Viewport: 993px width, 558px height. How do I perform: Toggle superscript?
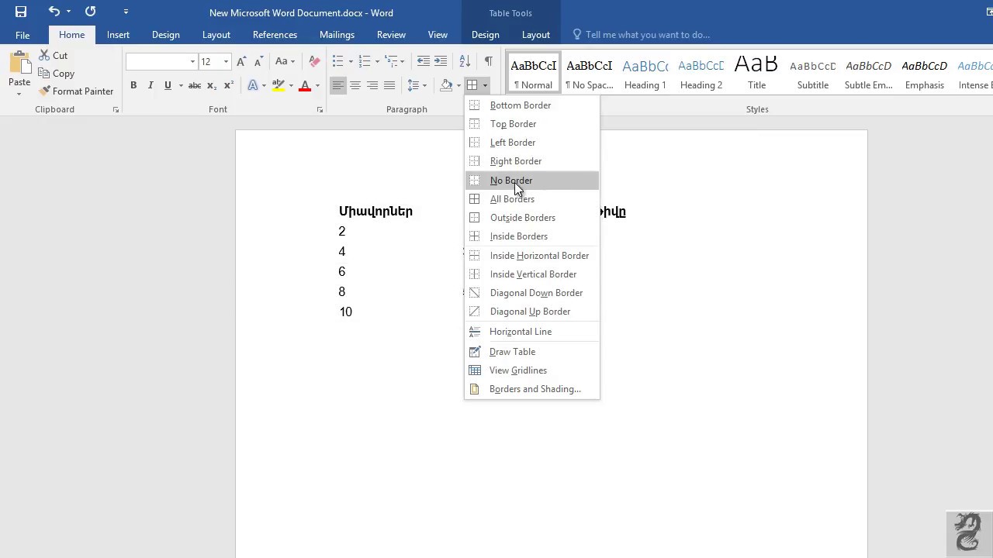click(x=229, y=85)
